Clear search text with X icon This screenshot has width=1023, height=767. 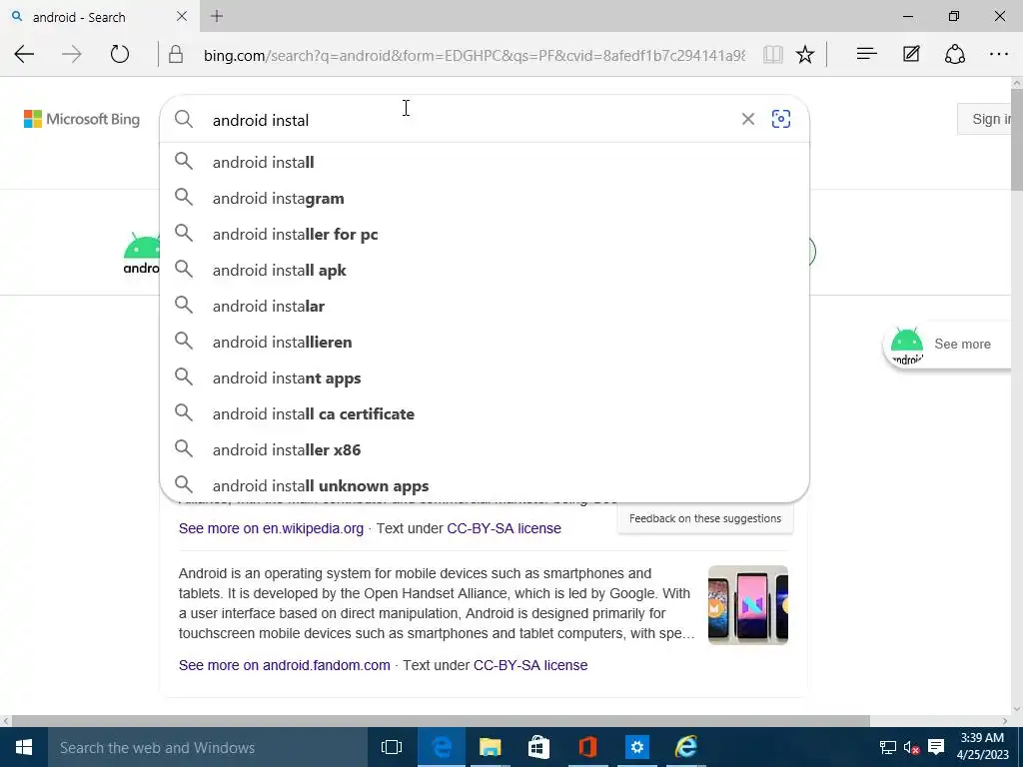point(747,119)
